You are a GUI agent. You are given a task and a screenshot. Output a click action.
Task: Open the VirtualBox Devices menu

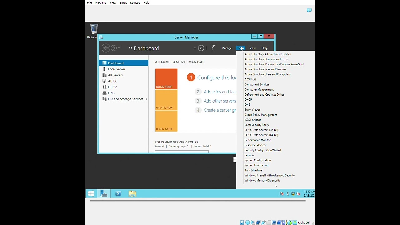coord(135,2)
